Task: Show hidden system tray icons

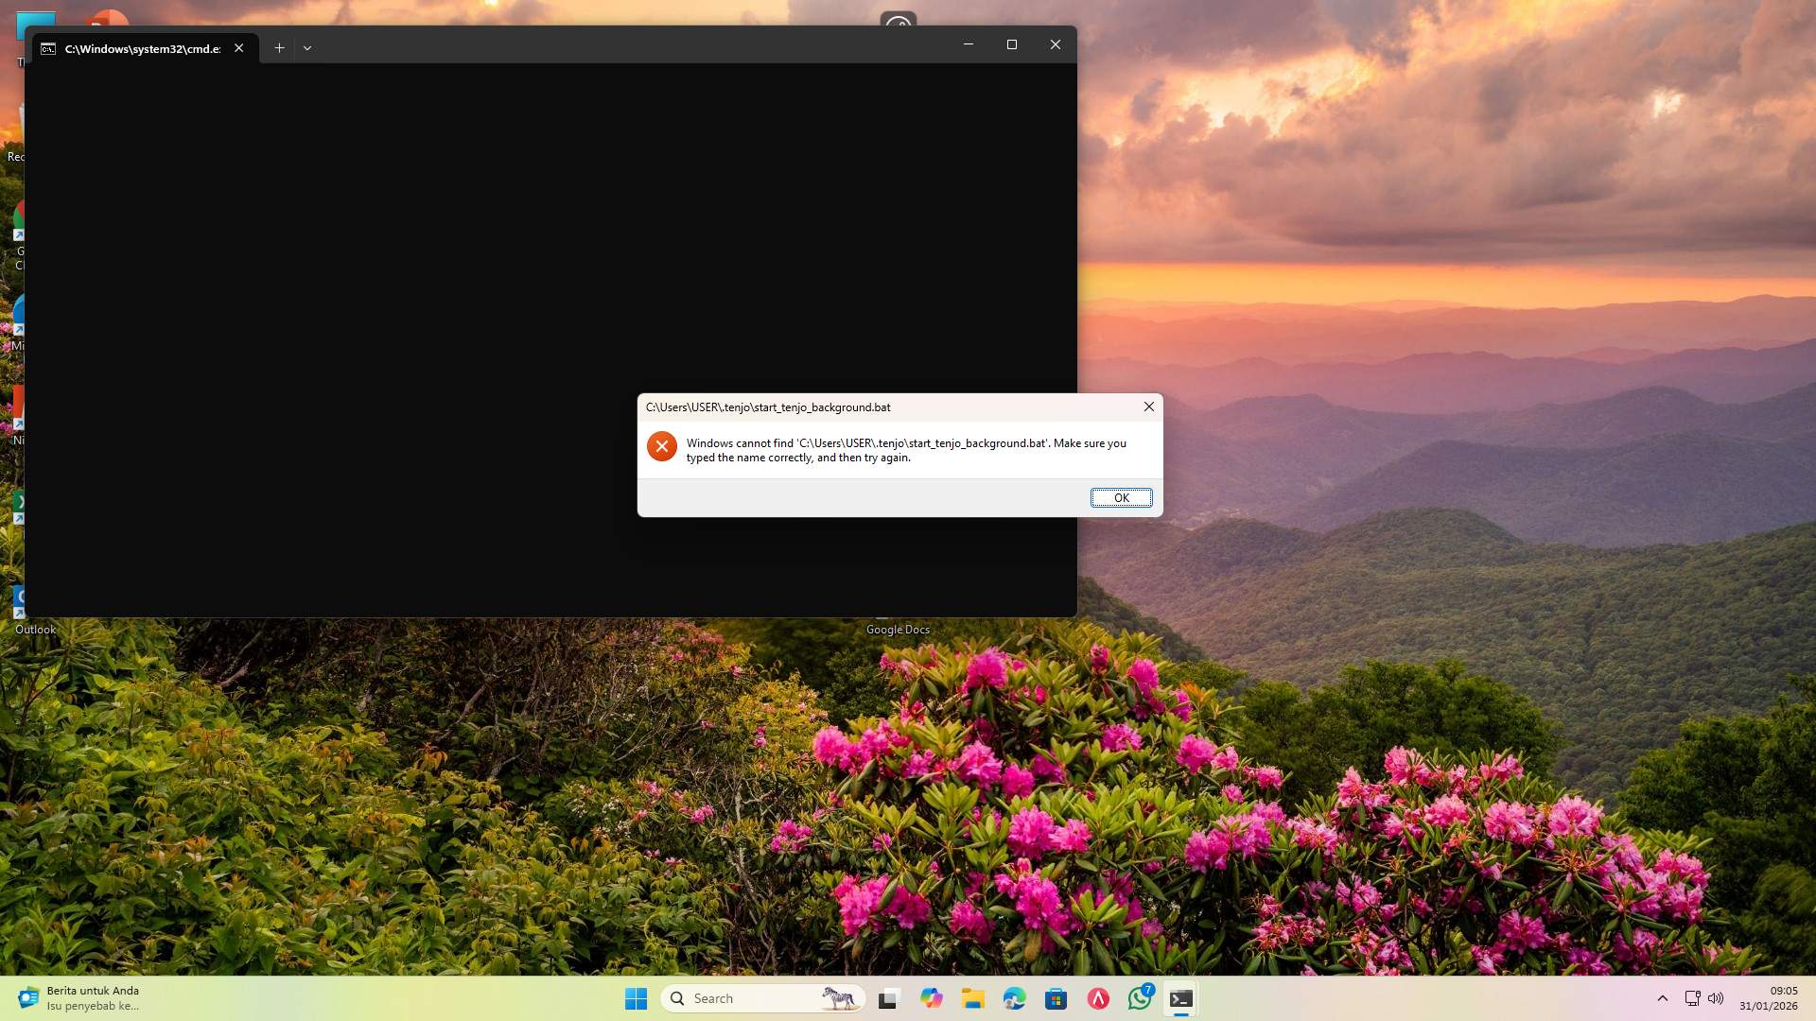Action: 1662,997
